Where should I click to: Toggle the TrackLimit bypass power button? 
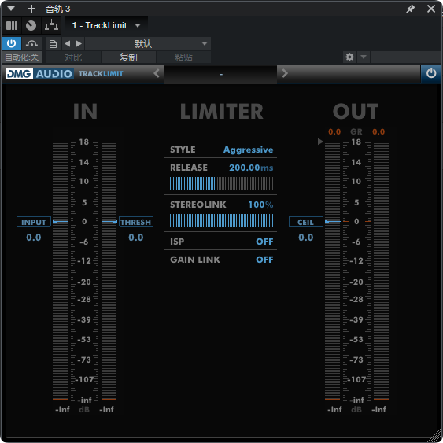click(431, 73)
